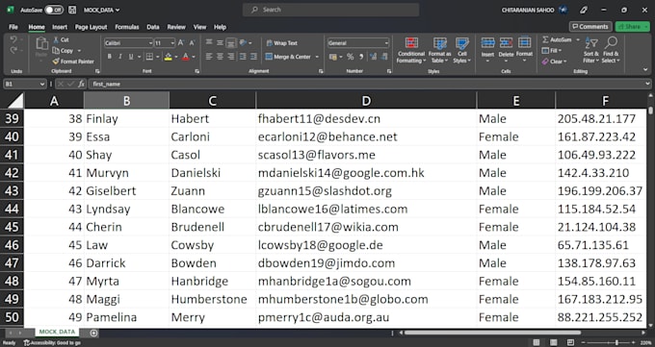Image resolution: width=655 pixels, height=347 pixels.
Task: Click the Decrease Indent icon
Action: tap(243, 57)
